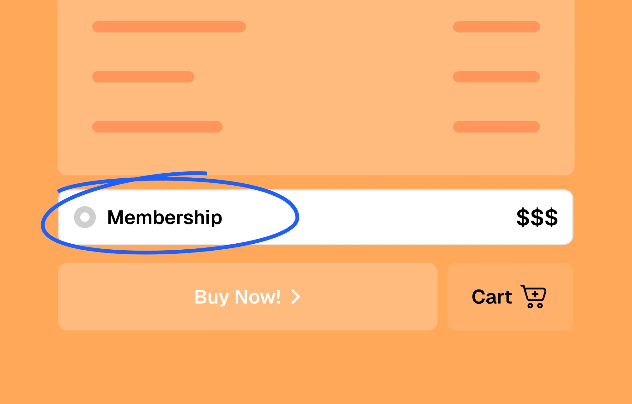Screen dimensions: 632x404
Task: Select the Membership radio button
Action: click(x=85, y=217)
